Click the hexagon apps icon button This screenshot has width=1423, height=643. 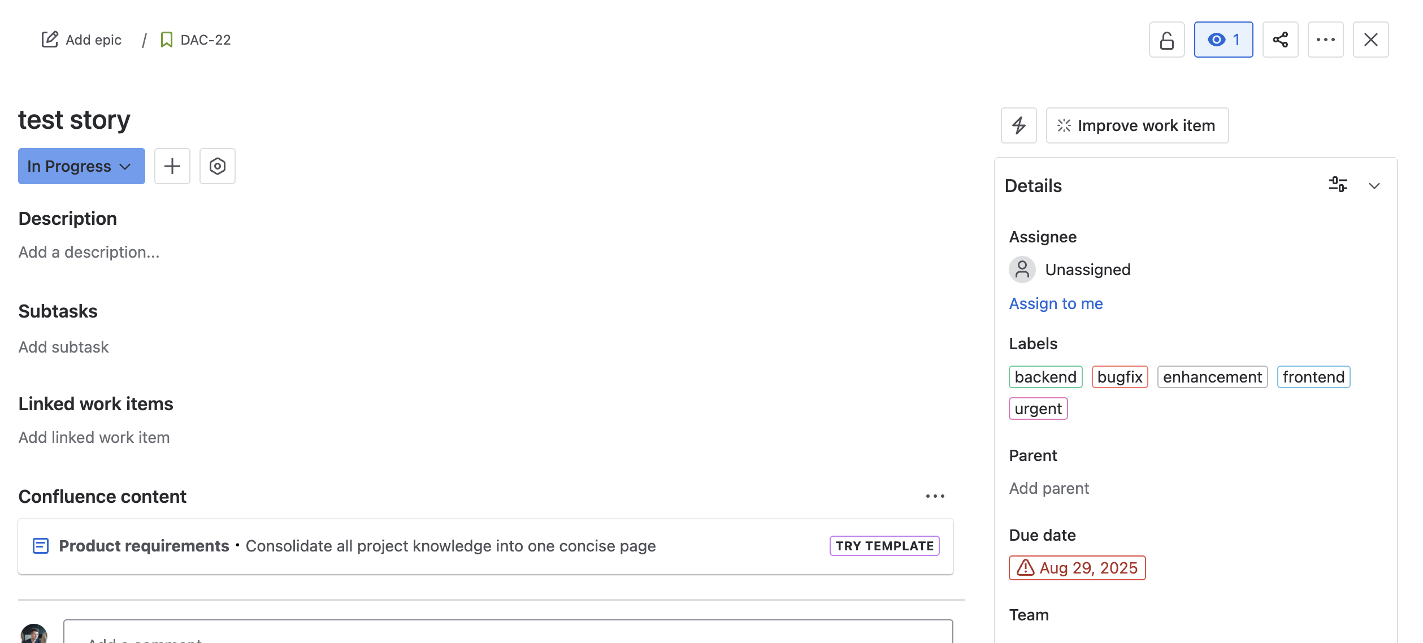pos(218,166)
